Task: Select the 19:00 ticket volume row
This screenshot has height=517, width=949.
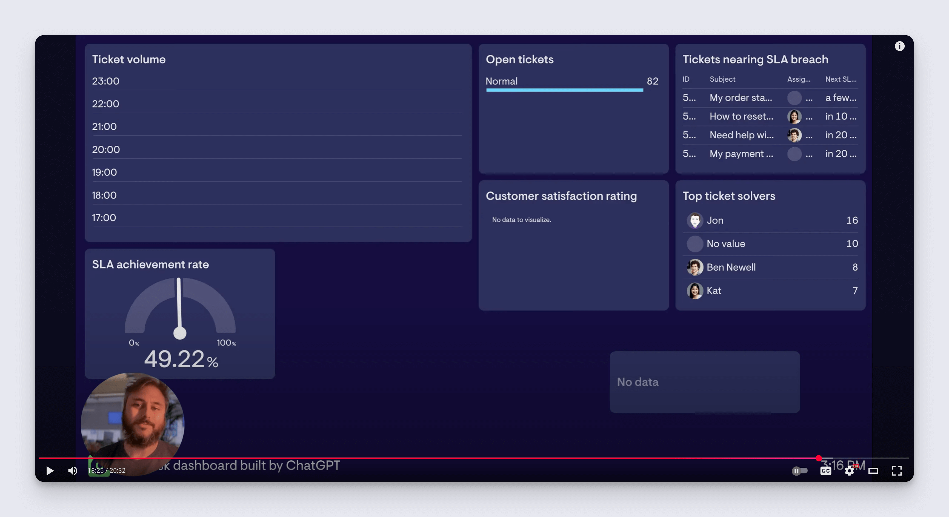Action: [277, 172]
